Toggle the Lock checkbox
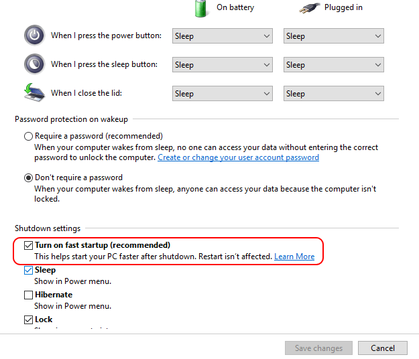419x359 pixels. 28,320
